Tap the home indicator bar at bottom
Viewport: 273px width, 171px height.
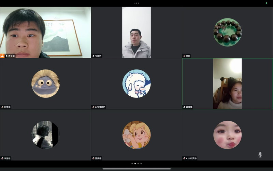click(136, 169)
